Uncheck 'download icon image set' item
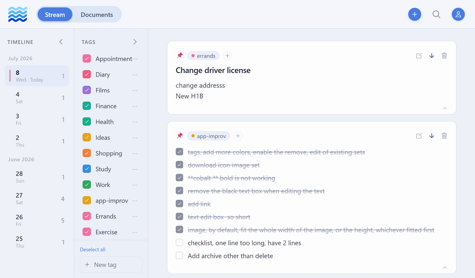This screenshot has height=278, width=475. 179,165
